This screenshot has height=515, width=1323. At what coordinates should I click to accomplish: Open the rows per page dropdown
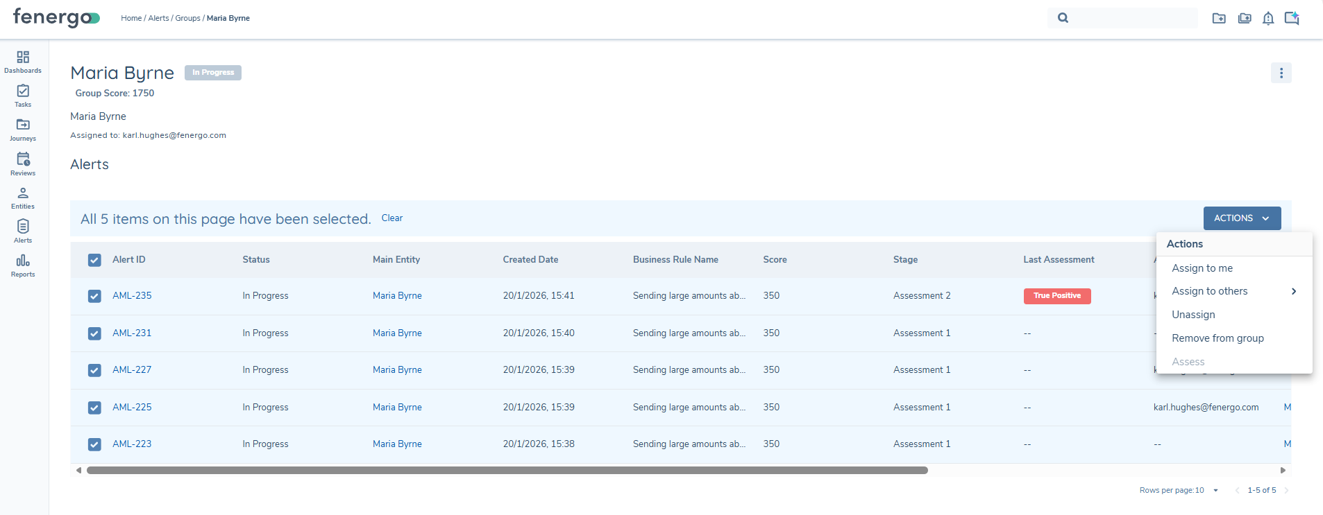tap(1215, 490)
